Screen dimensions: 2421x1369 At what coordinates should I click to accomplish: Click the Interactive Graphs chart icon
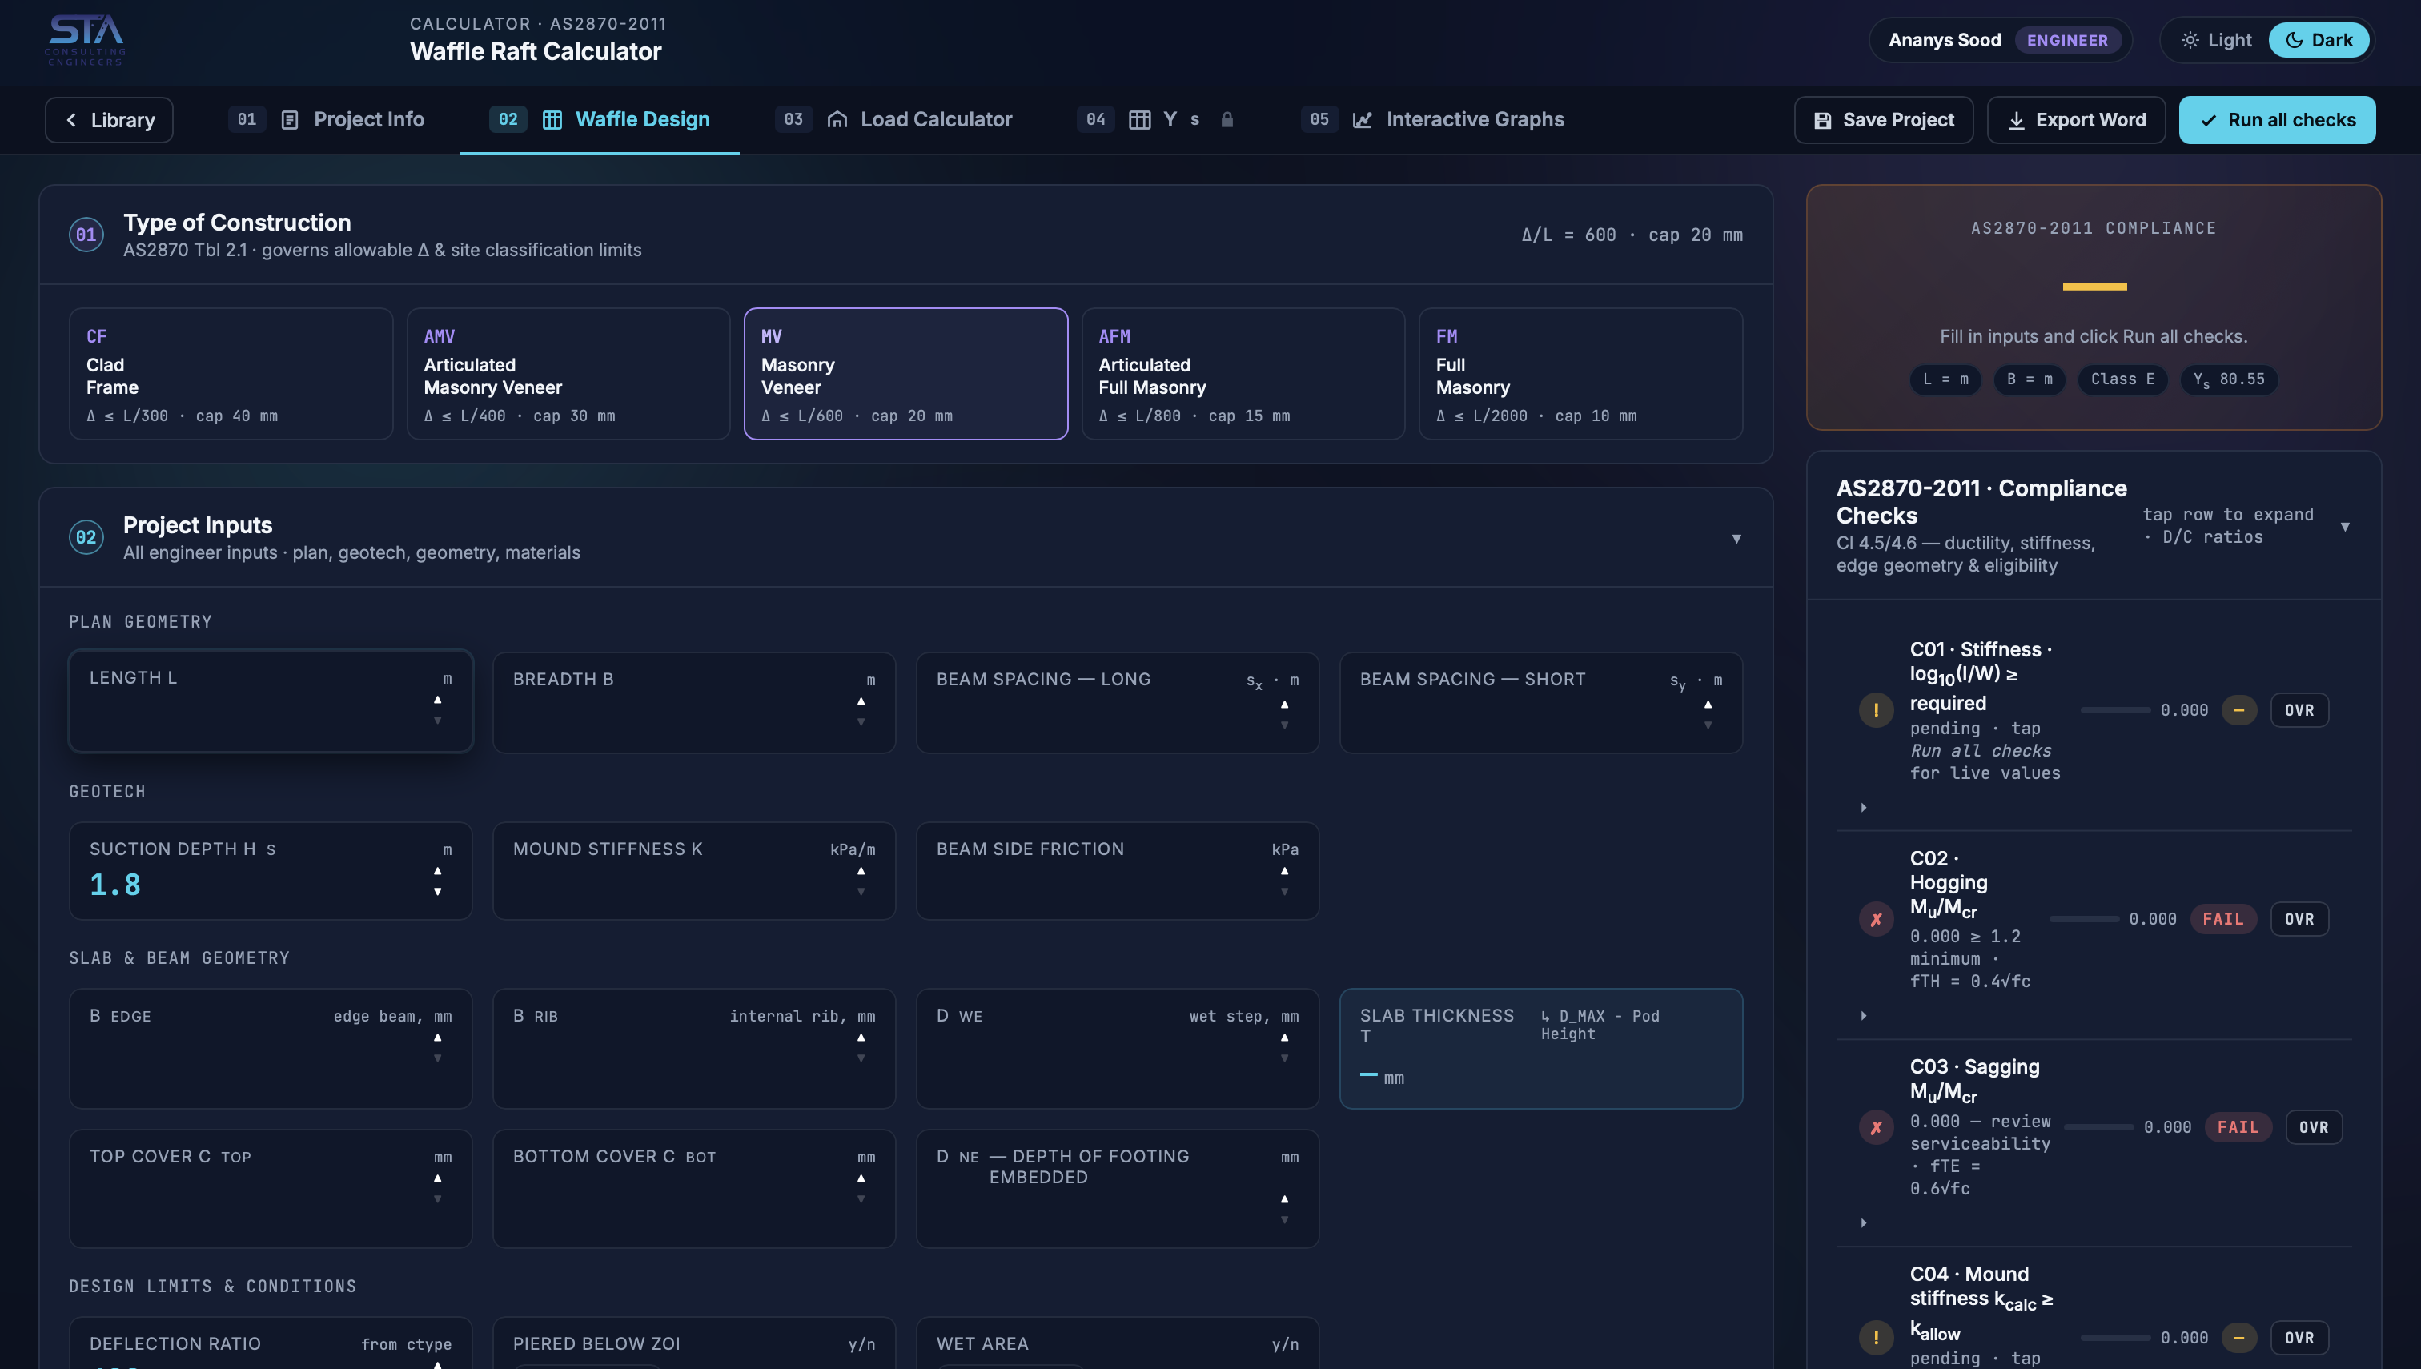point(1363,120)
